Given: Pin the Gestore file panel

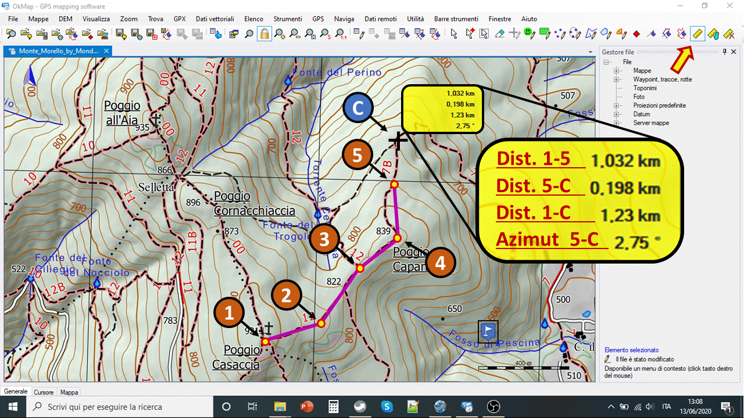Looking at the screenshot, I should click(x=725, y=52).
